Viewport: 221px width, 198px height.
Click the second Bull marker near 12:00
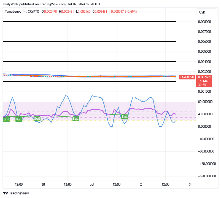(19, 119)
